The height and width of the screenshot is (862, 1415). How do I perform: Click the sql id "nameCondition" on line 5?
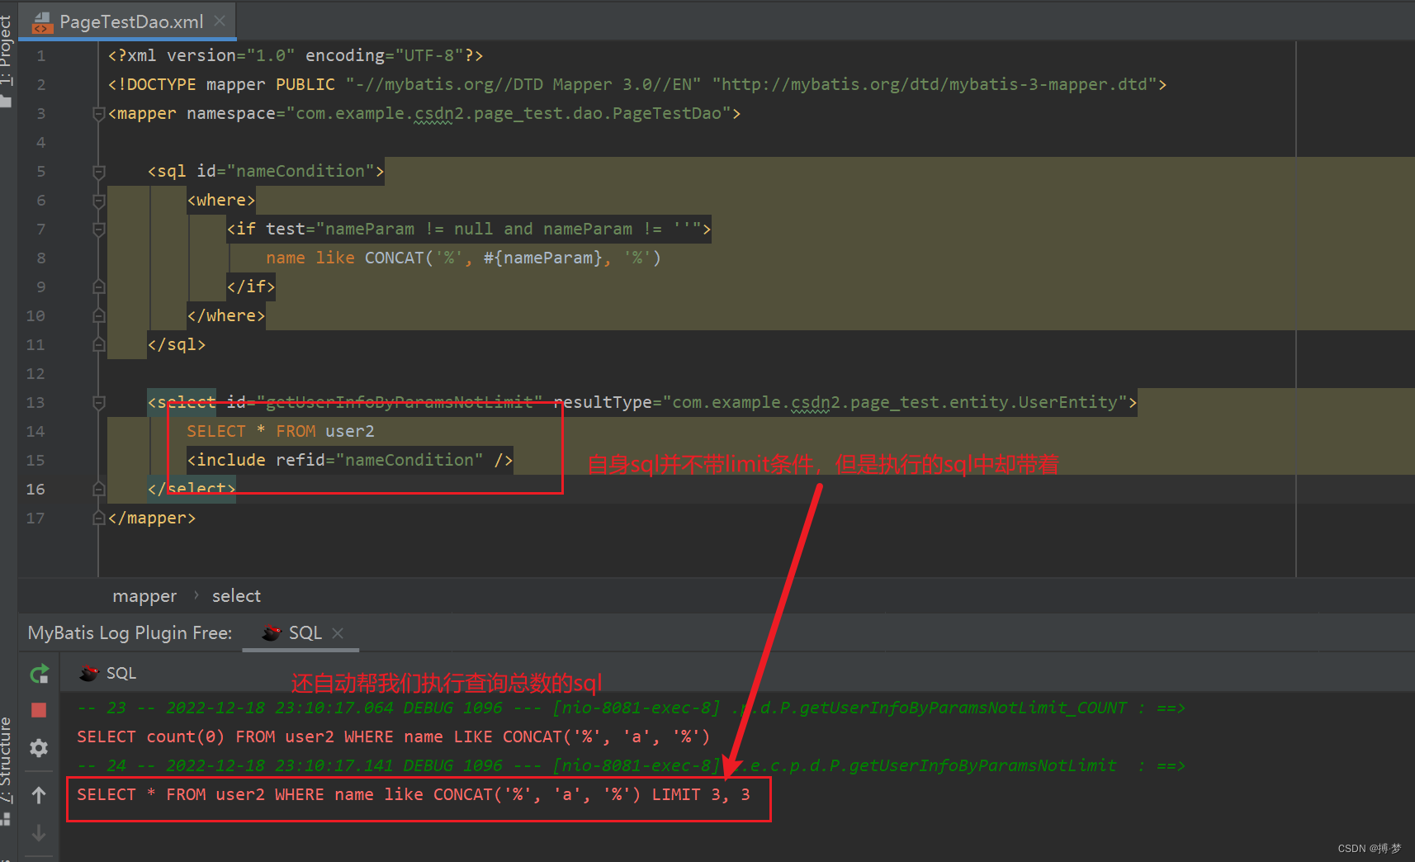[300, 171]
